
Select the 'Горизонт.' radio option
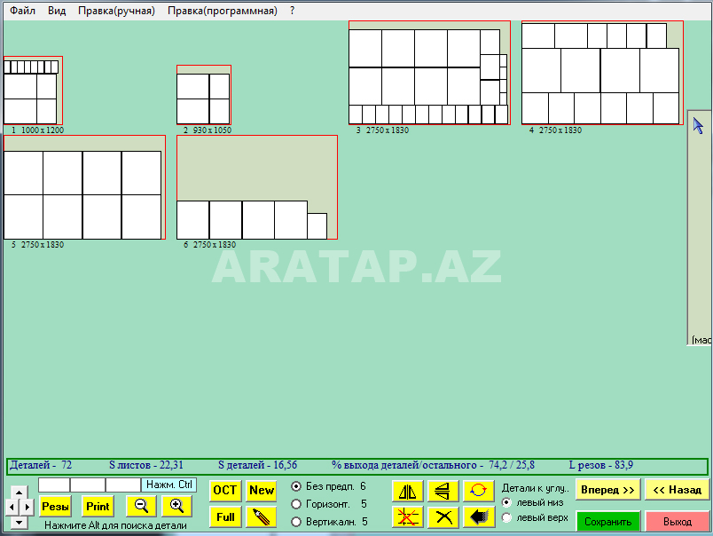296,504
